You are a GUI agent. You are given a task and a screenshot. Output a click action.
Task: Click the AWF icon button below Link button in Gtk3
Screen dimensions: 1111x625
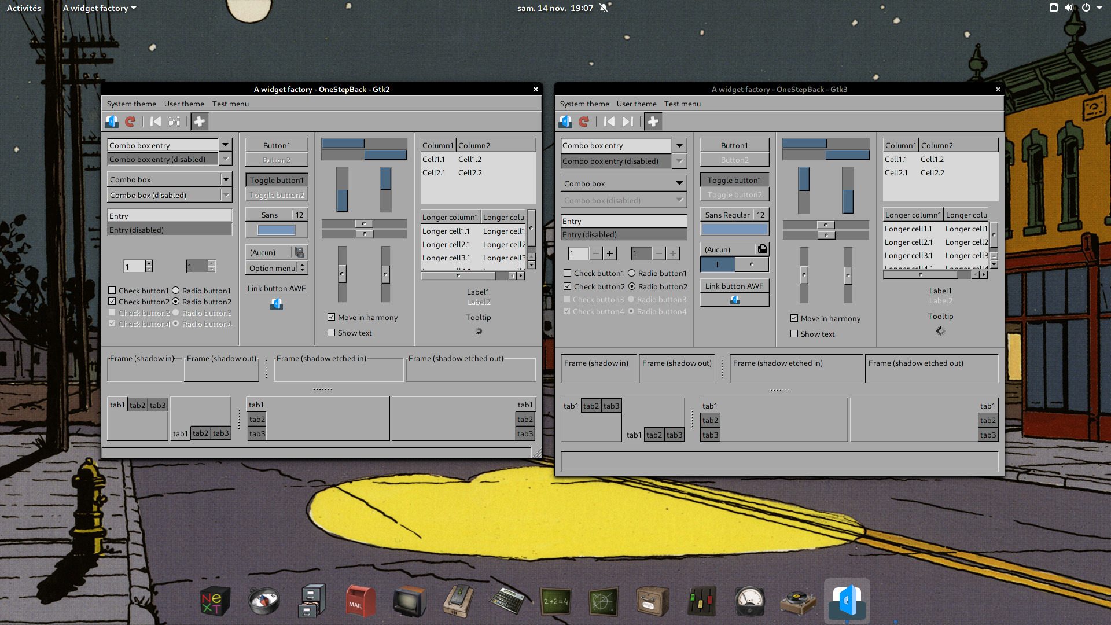(734, 300)
